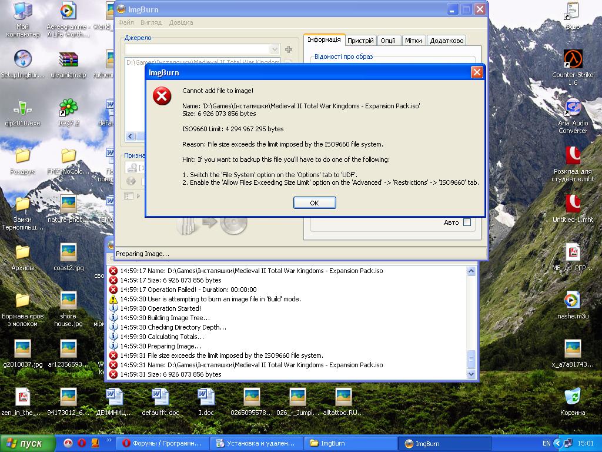Open Aereogramme media file icon
The width and height of the screenshot is (602, 452).
(x=68, y=19)
